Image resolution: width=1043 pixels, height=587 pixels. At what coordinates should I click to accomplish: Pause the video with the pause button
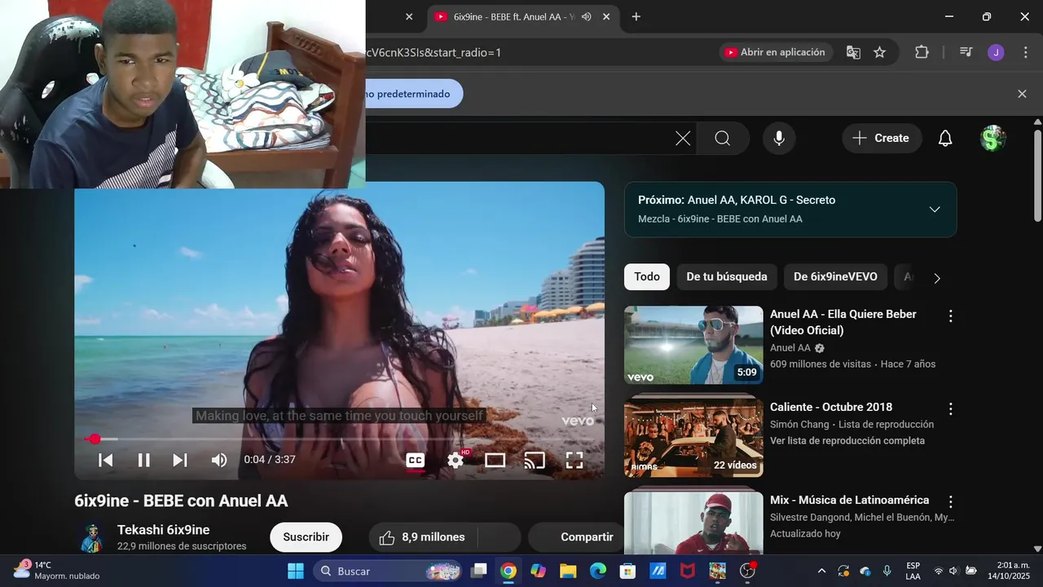click(x=143, y=460)
